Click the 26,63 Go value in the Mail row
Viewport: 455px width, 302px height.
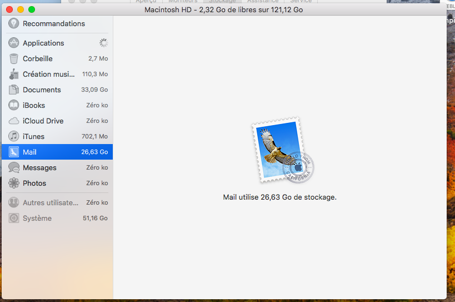(x=94, y=152)
